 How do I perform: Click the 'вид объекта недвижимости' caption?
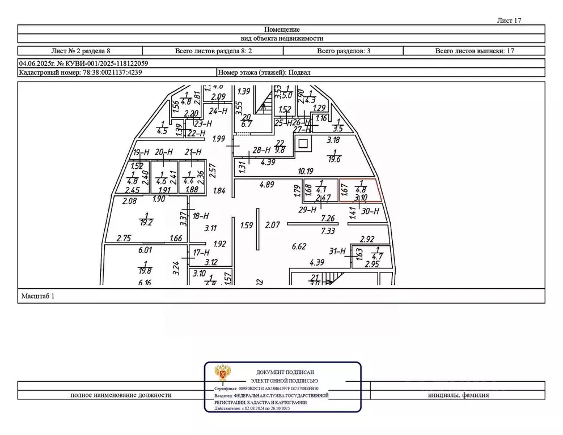(282, 39)
